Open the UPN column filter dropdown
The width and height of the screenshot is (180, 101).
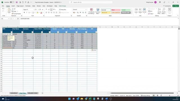point(12,32)
